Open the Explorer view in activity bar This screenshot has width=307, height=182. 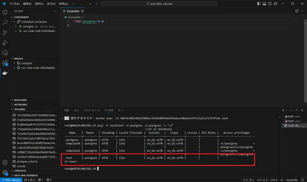click(x=5, y=12)
